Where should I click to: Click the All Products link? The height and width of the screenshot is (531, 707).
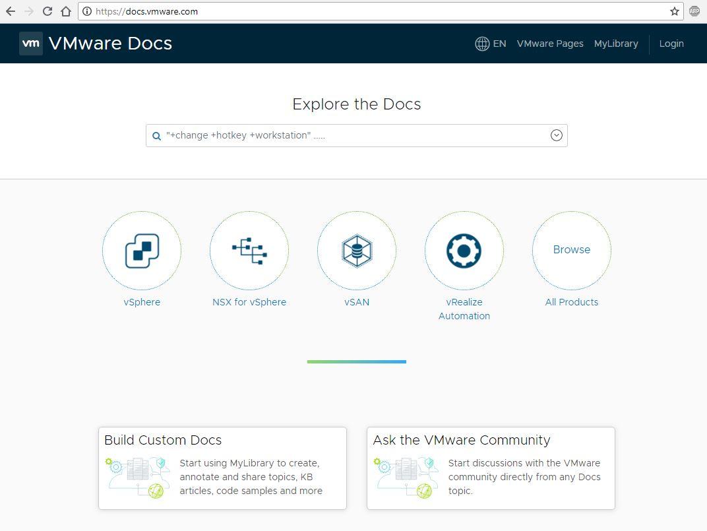pyautogui.click(x=572, y=302)
